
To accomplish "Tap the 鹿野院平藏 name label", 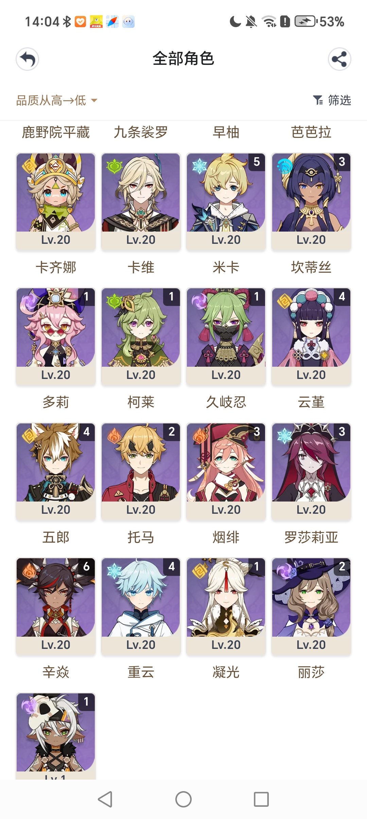I will pyautogui.click(x=56, y=132).
